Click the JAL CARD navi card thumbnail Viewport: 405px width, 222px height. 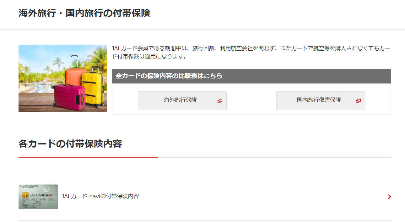tap(38, 197)
